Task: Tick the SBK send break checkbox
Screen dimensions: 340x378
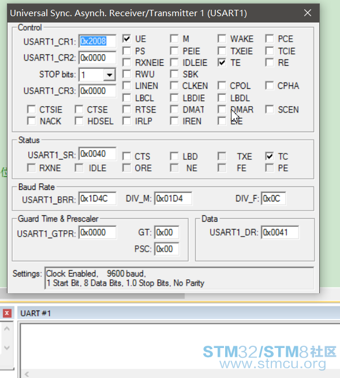Action: [x=174, y=74]
